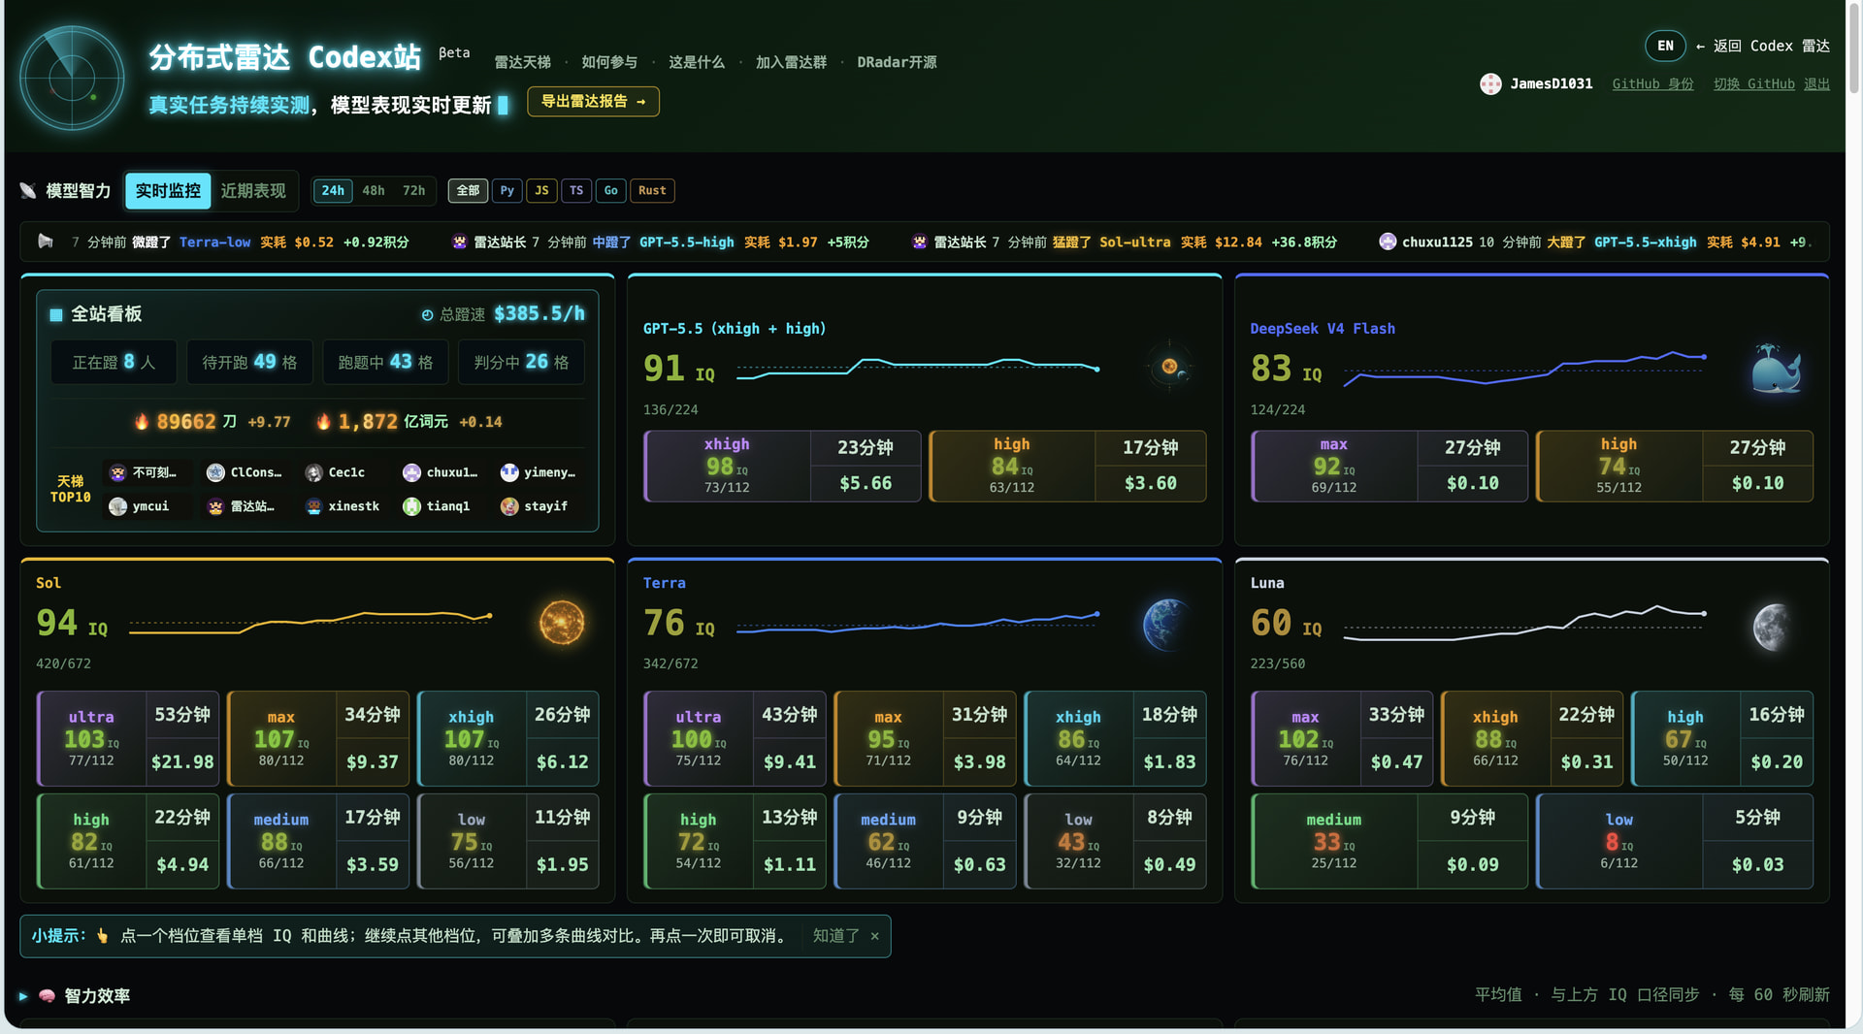
Task: Click the page's vertical scrollbar
Action: 1853,48
